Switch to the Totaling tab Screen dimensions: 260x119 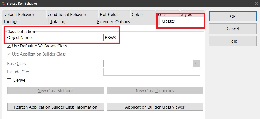tap(58, 22)
